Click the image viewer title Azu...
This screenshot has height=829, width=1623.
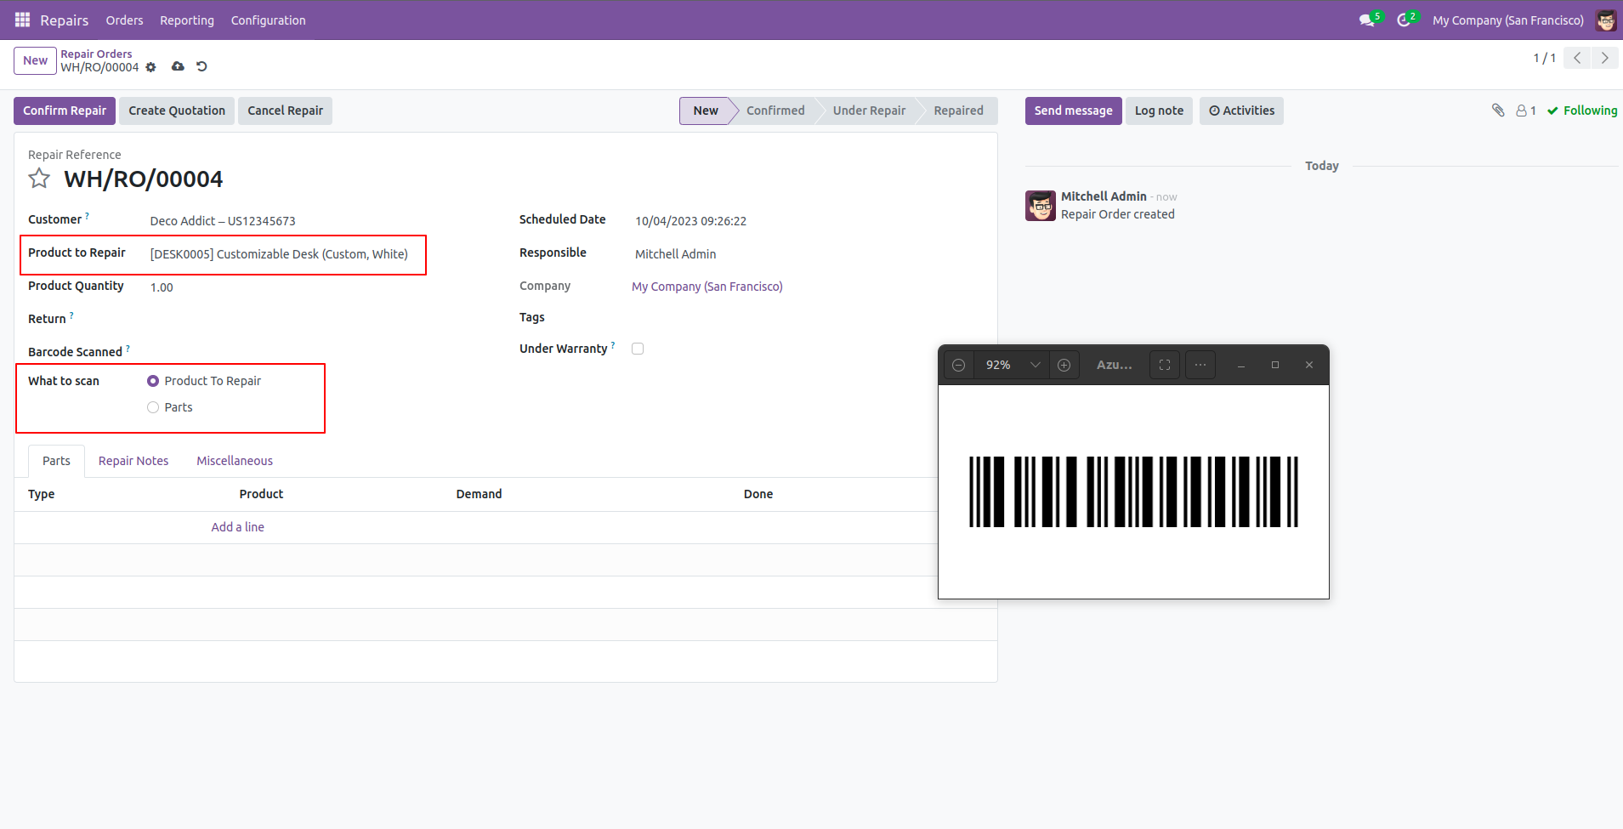point(1114,365)
